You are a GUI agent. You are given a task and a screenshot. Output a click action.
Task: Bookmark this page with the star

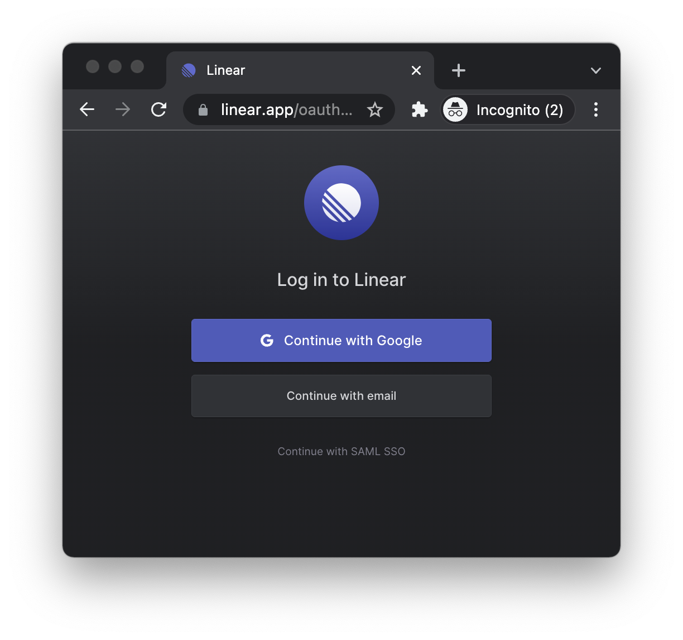pyautogui.click(x=375, y=109)
